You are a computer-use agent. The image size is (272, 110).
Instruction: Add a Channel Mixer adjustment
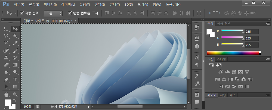(x=243, y=79)
